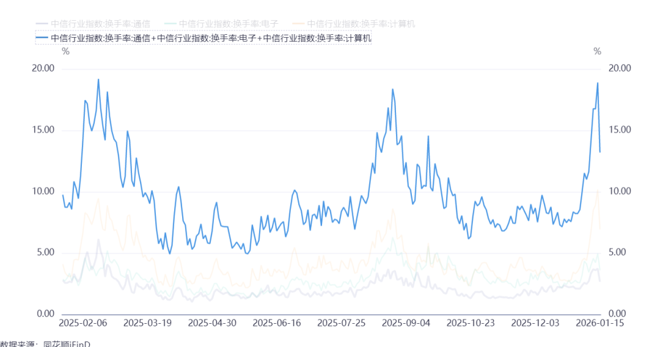
Task: Click the left axis % unit label
Action: pyautogui.click(x=65, y=52)
